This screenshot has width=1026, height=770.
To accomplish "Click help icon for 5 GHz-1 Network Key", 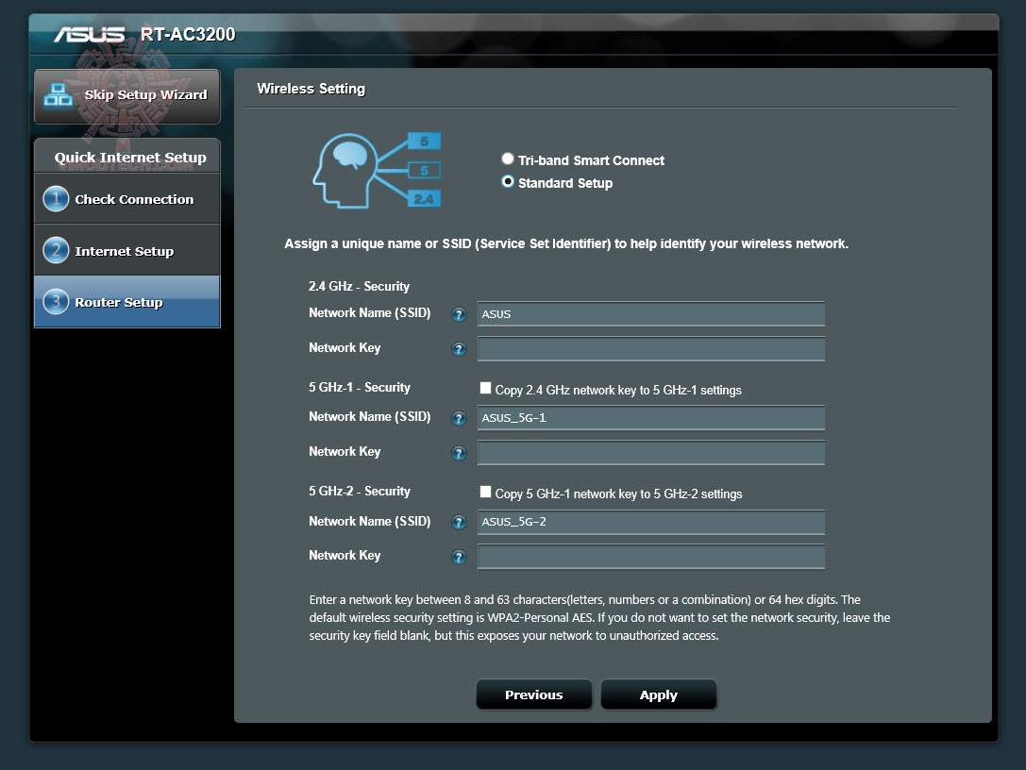I will point(459,453).
